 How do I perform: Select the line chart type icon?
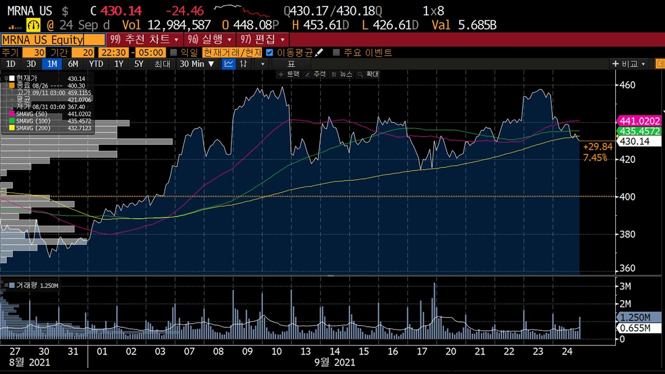[229, 64]
